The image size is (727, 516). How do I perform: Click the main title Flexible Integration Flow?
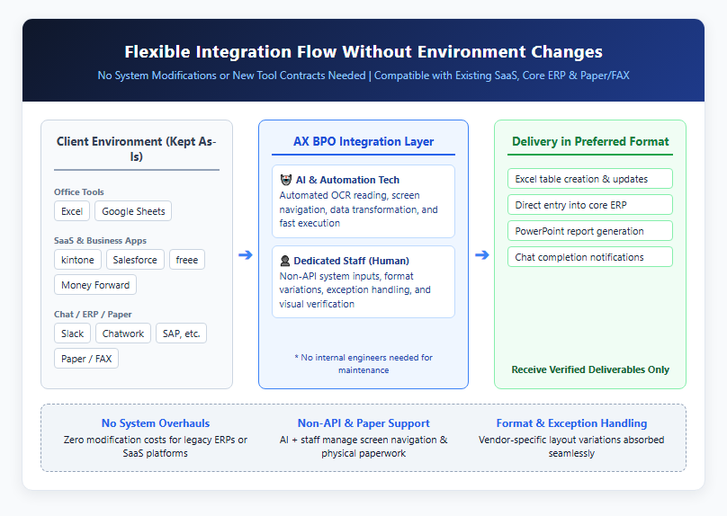pos(363,51)
